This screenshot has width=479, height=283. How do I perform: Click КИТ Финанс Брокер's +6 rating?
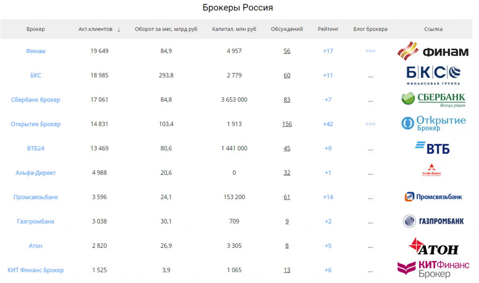328,270
